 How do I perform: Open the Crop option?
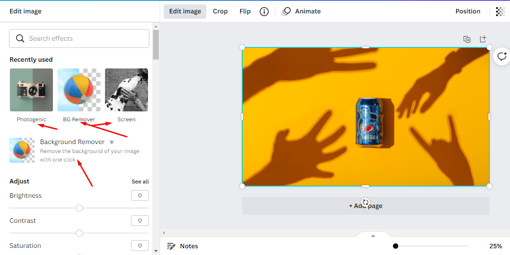(x=220, y=11)
